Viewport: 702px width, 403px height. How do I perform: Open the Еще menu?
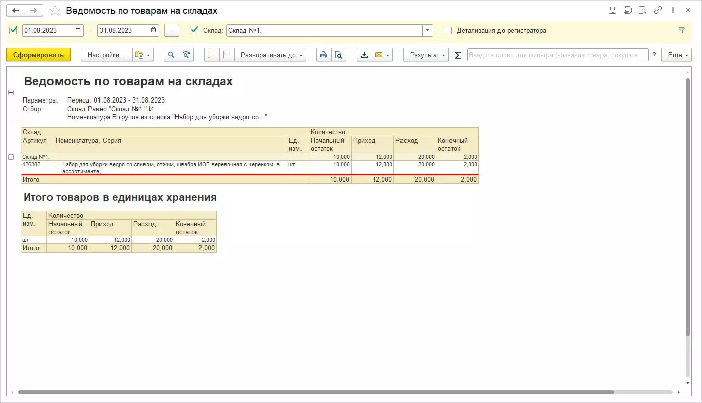click(677, 55)
